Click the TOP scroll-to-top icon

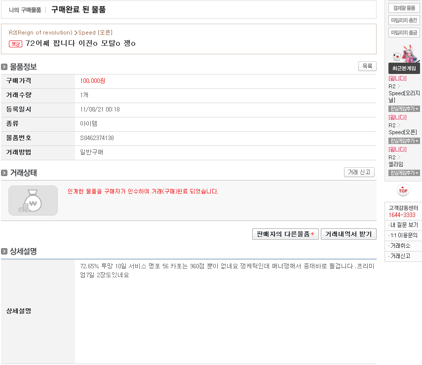(403, 190)
